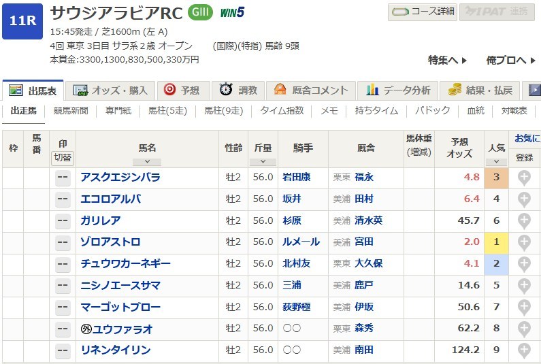Toggle the mark selector for アスクエジンバラ

(63, 178)
